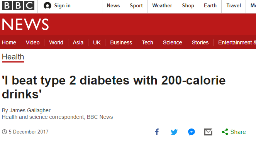Select Earth in top navigation
Screen dimensions: 256x142
click(x=210, y=5)
